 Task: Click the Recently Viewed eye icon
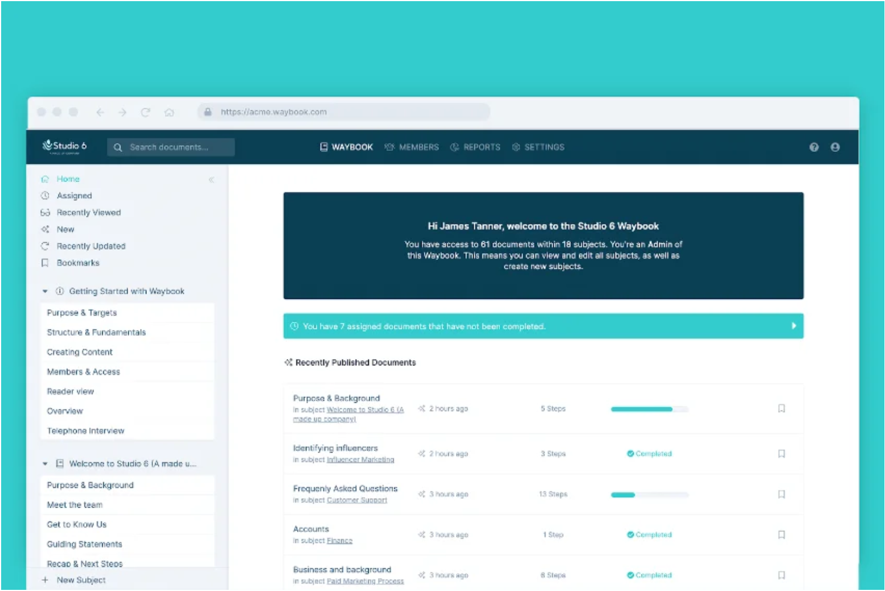tap(45, 213)
